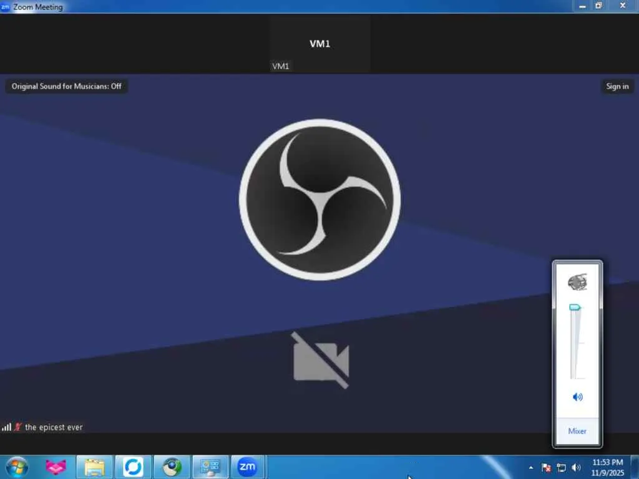
Task: Click the muted microphone icon beside participant name
Action: coord(17,427)
